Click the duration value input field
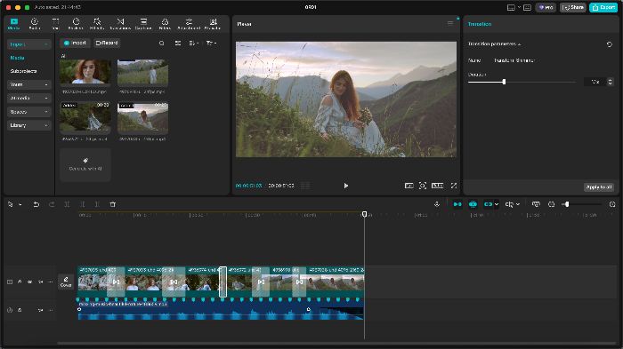 point(595,82)
